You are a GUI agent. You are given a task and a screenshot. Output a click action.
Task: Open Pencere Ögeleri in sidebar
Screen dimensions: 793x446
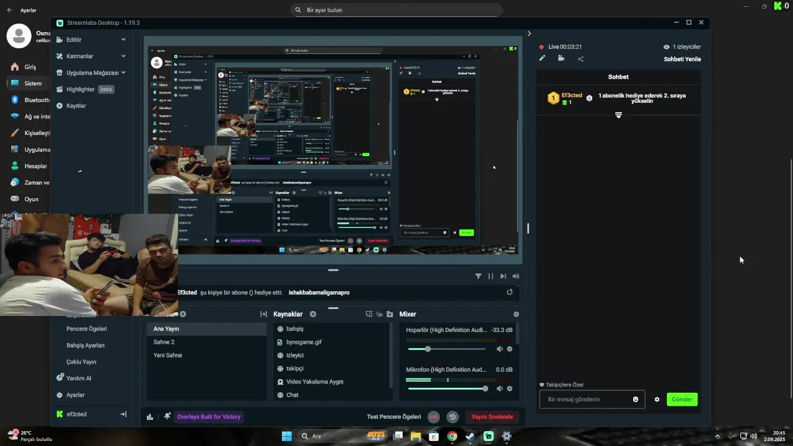[87, 329]
